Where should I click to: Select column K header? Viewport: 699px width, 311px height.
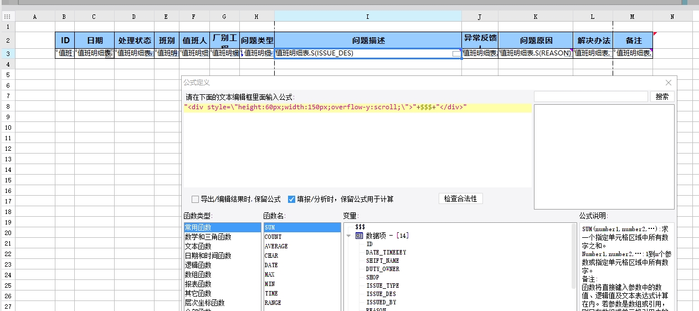click(536, 17)
